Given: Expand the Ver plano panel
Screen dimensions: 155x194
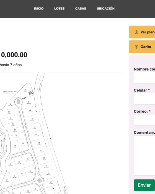Looking at the screenshot, I should point(142,32).
